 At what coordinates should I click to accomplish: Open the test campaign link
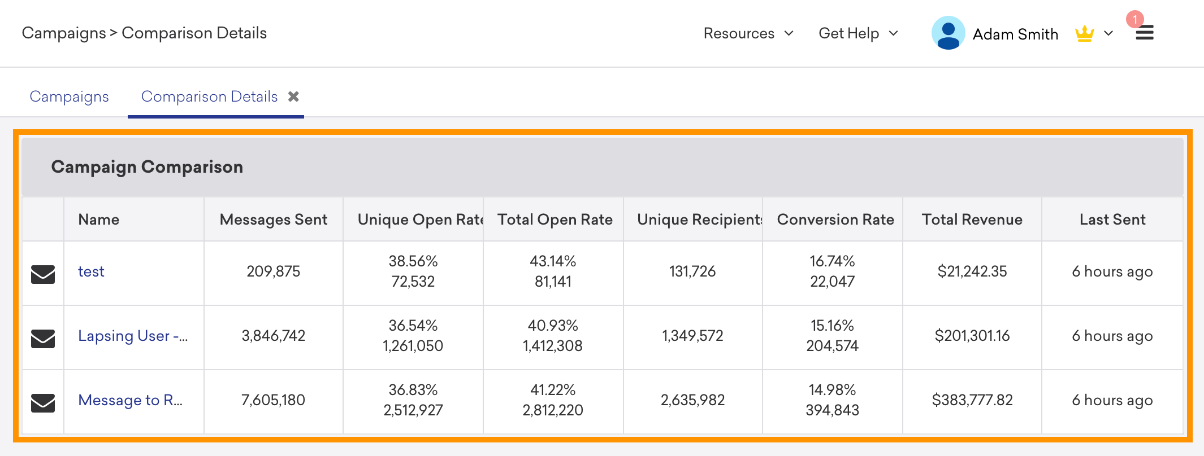91,271
